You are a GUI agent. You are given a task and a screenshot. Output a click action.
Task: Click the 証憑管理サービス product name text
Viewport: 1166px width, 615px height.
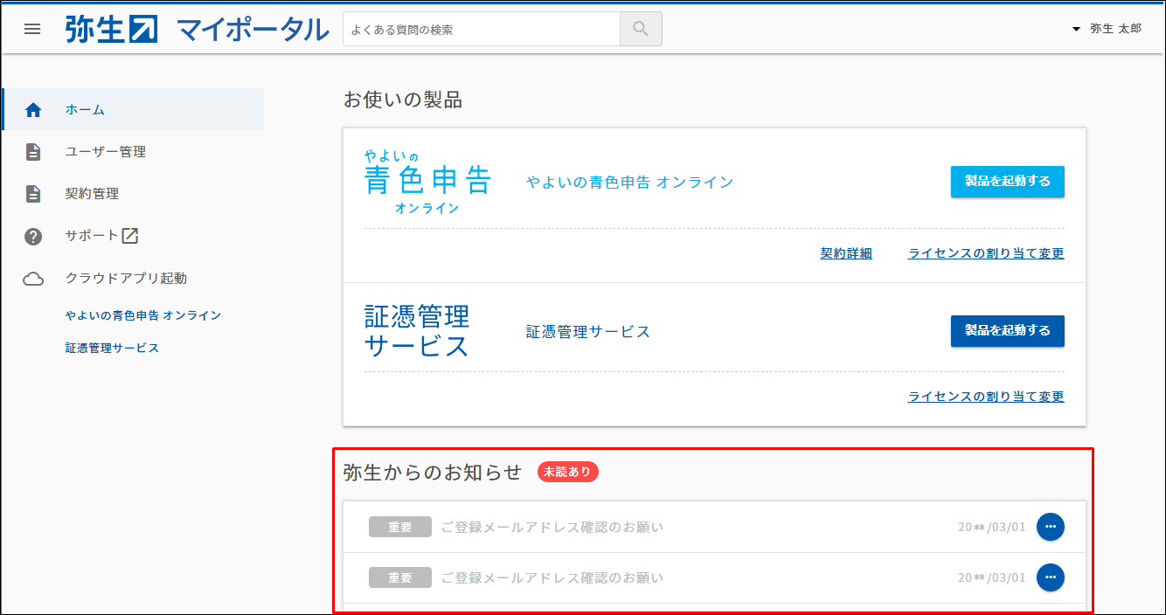(x=588, y=332)
